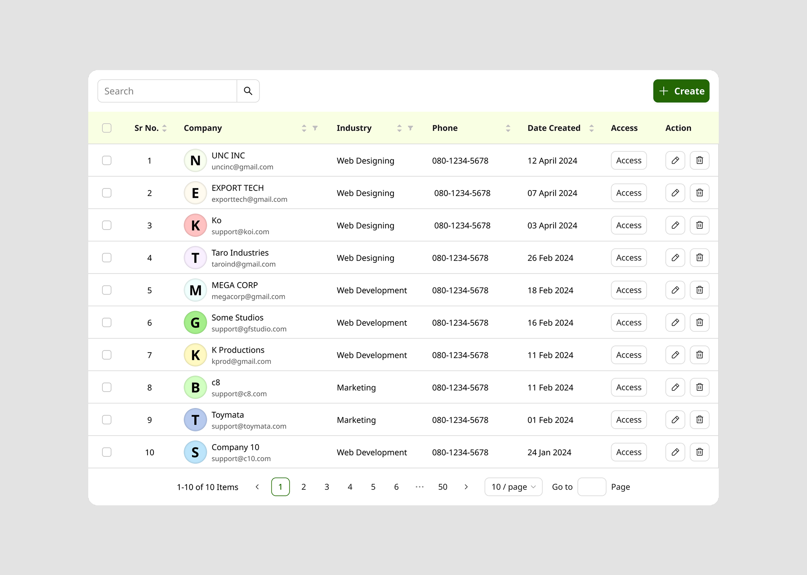Check the Company 10 row checkbox

coord(107,452)
